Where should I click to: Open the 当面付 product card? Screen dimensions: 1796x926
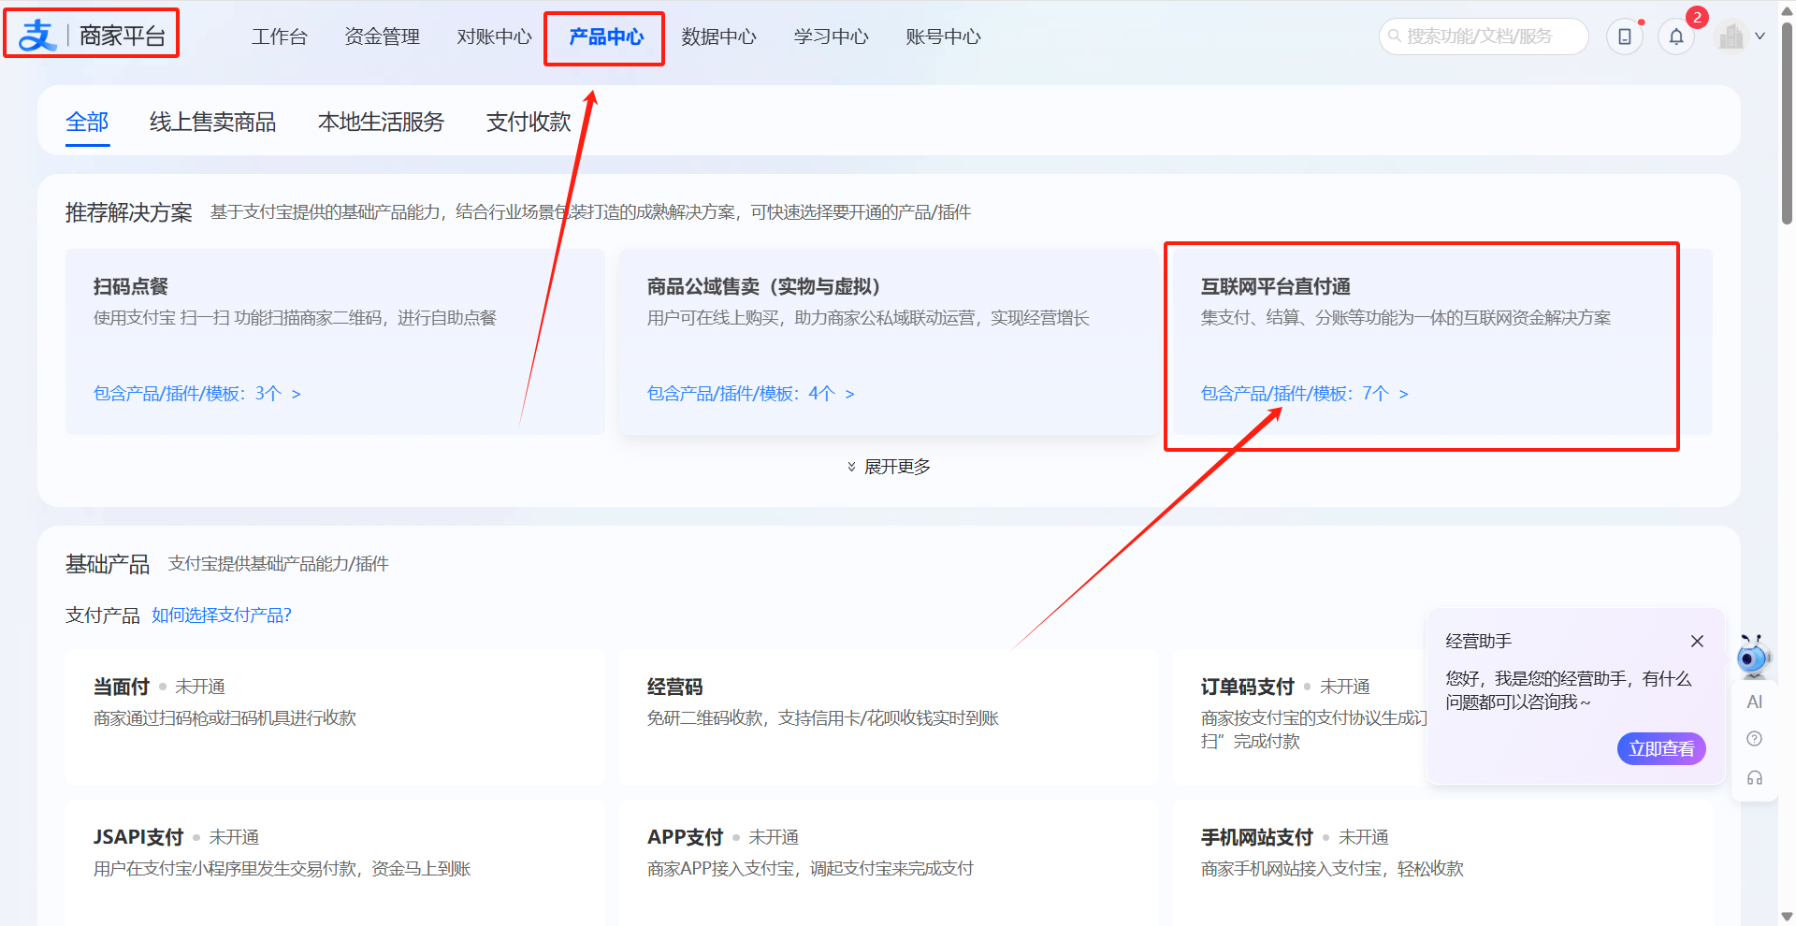point(335,716)
